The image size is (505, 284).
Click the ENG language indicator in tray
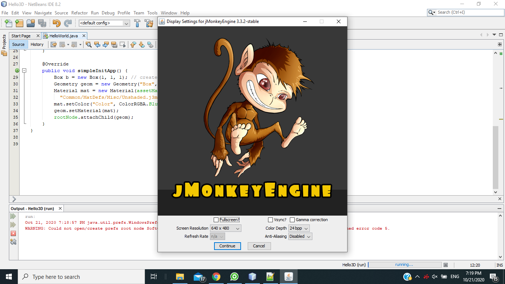[x=455, y=277]
